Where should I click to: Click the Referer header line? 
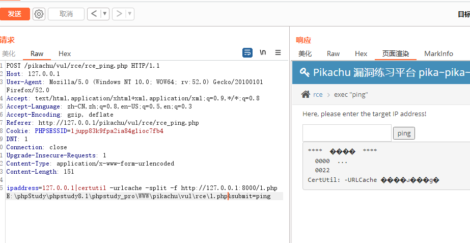pos(102,123)
